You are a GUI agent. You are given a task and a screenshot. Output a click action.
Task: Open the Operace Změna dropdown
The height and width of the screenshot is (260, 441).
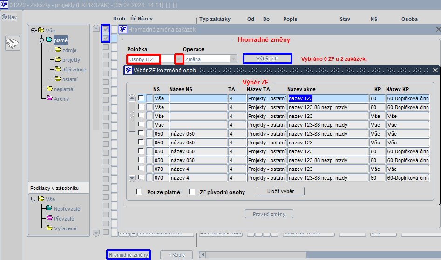click(x=233, y=59)
